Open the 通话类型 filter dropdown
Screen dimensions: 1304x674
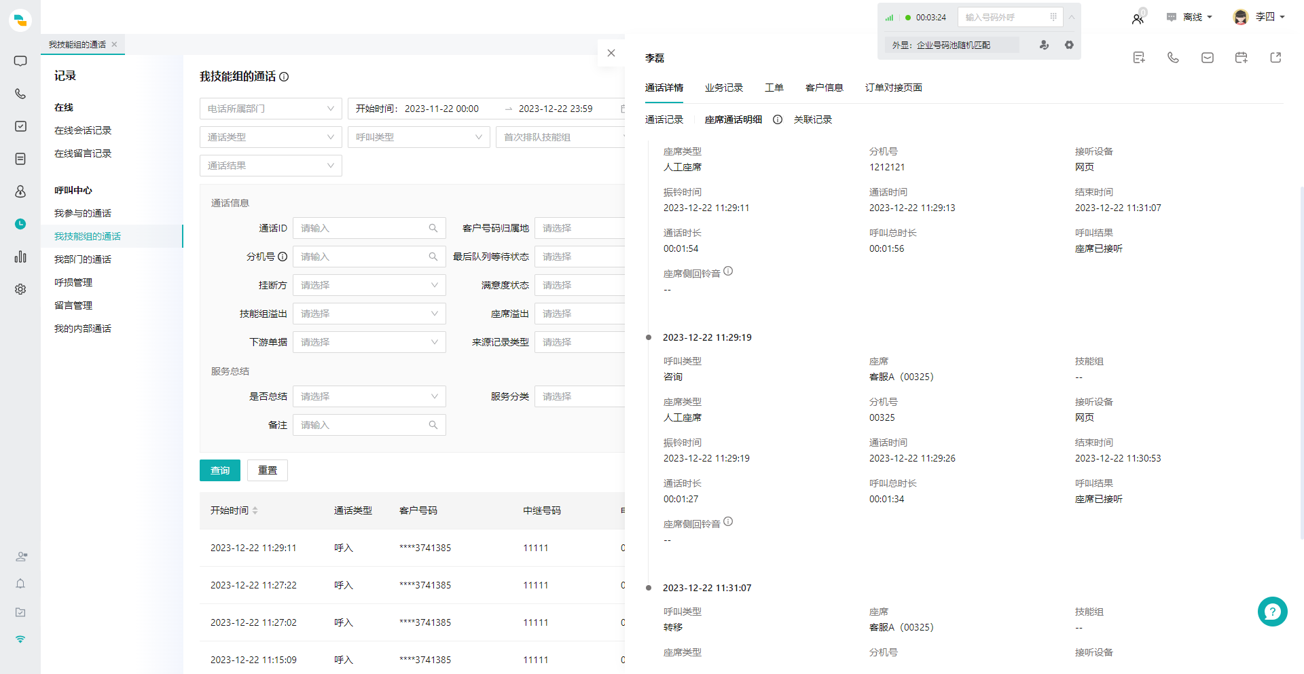(x=271, y=137)
